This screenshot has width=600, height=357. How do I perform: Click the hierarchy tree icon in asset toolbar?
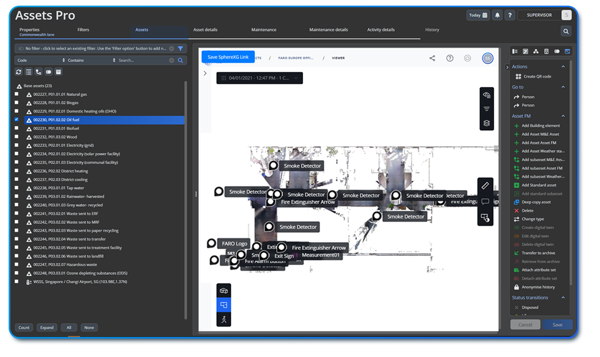tap(39, 72)
